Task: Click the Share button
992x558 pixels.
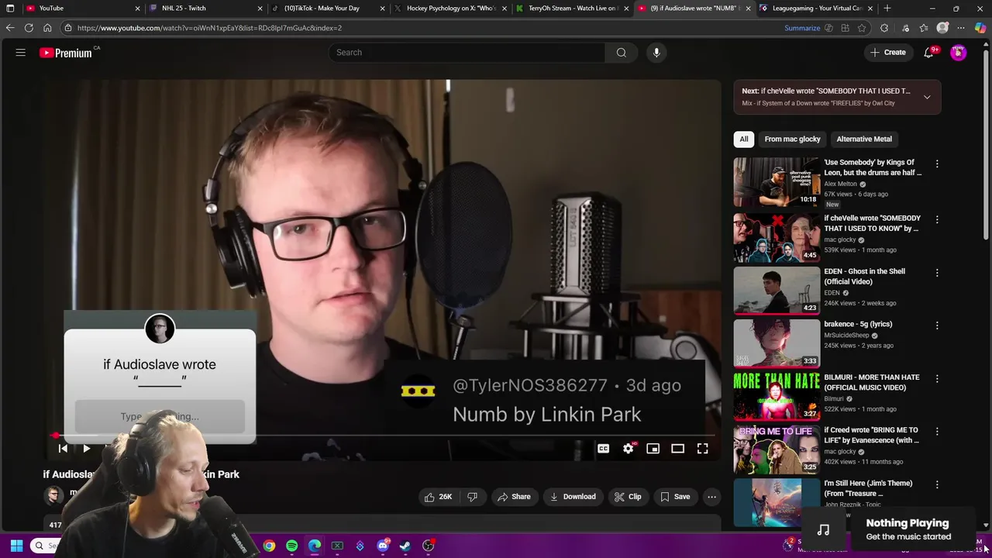Action: click(x=515, y=497)
